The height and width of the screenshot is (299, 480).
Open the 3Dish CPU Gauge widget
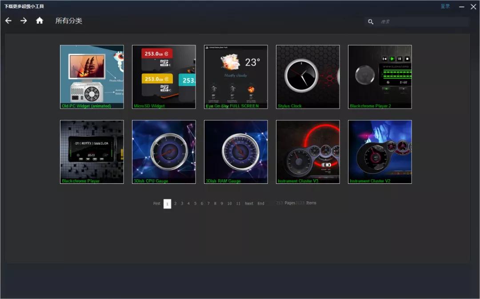pyautogui.click(x=164, y=152)
